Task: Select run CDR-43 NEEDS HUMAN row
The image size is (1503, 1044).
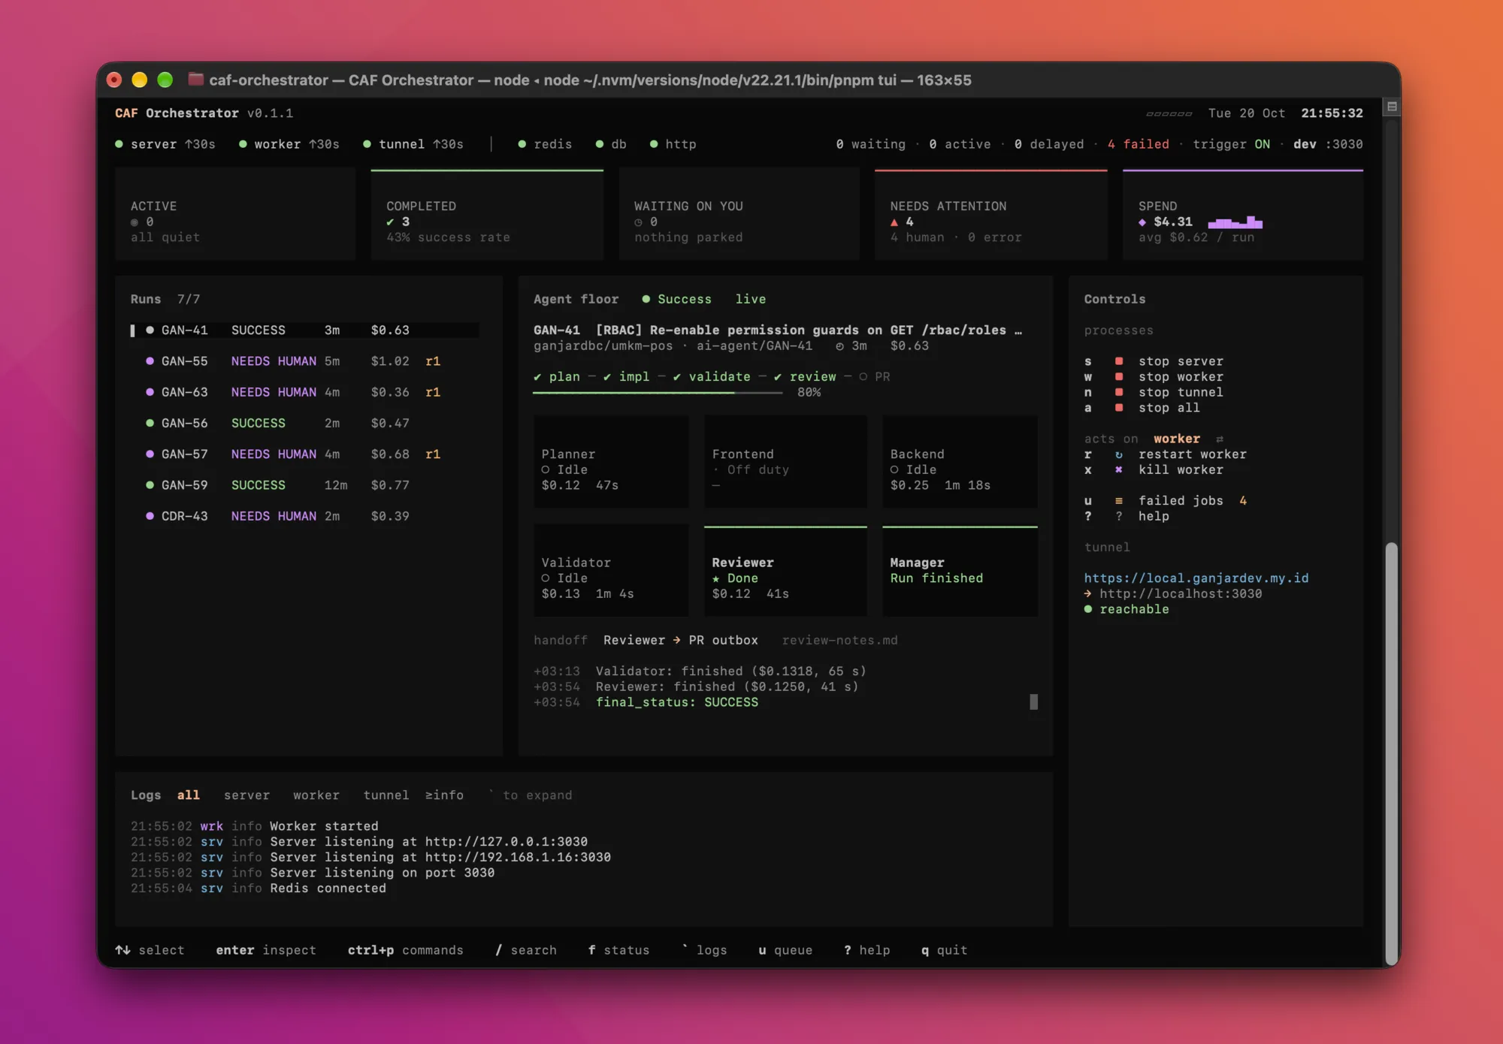Action: point(304,516)
